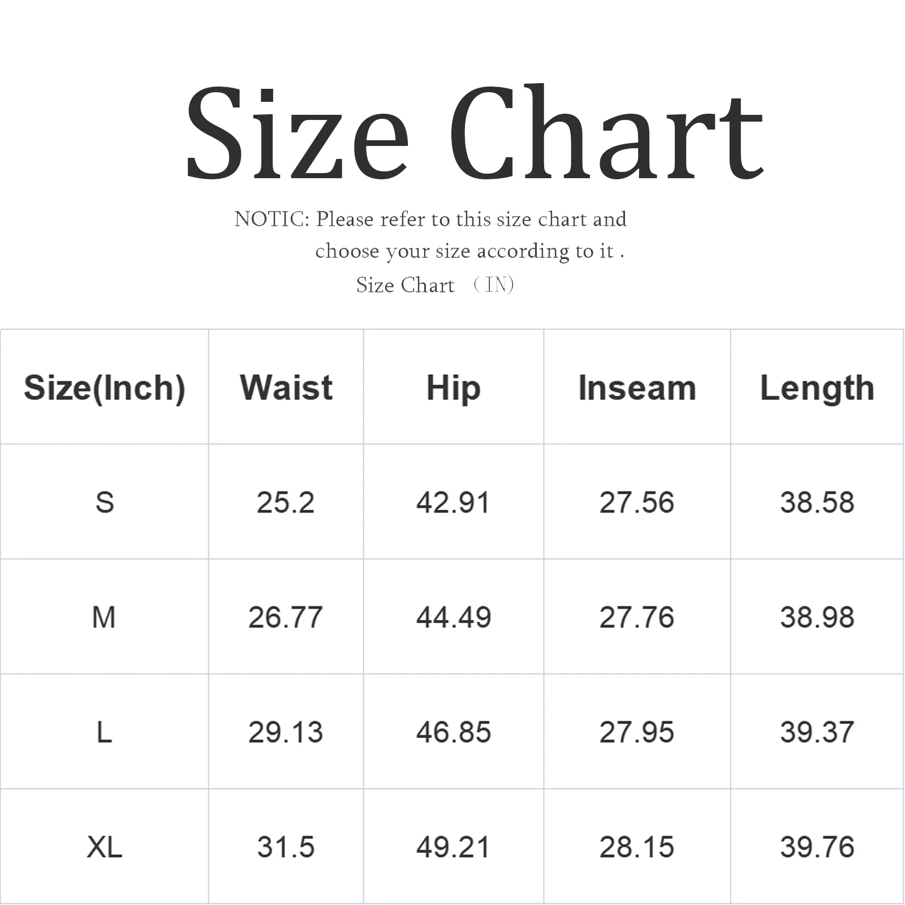Viewport: 905px width, 905px height.
Task: Select the S size row label
Action: [105, 502]
